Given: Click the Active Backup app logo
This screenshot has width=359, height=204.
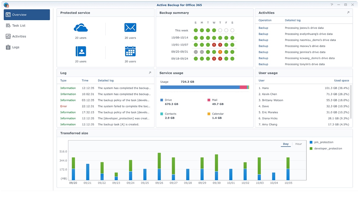Looking at the screenshot, I should pyautogui.click(x=6, y=5).
